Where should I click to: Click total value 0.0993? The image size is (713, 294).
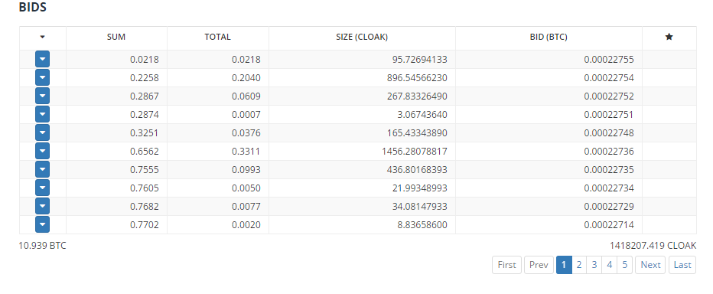click(246, 170)
